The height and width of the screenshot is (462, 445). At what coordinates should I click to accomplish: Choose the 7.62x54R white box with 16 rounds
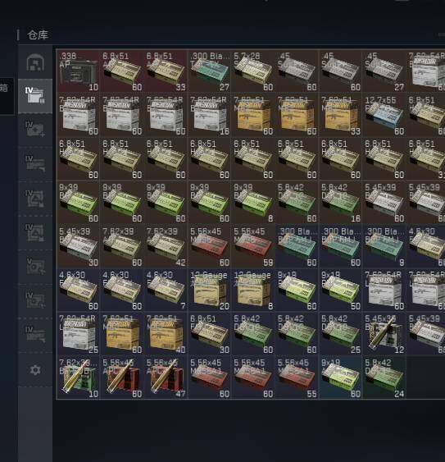(x=210, y=115)
